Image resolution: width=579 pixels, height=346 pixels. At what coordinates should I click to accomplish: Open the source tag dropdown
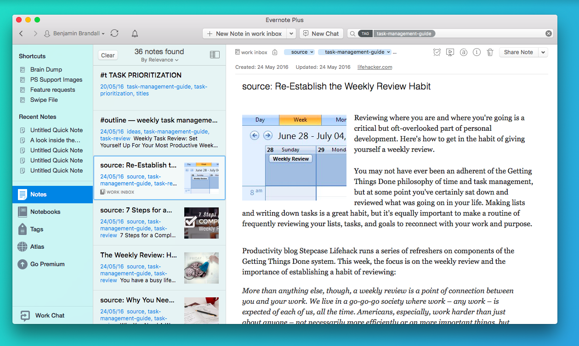tap(299, 52)
